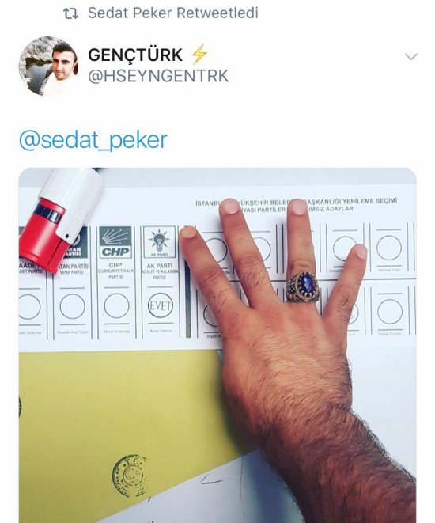Click the GENÇTÜRK display name

(x=135, y=55)
